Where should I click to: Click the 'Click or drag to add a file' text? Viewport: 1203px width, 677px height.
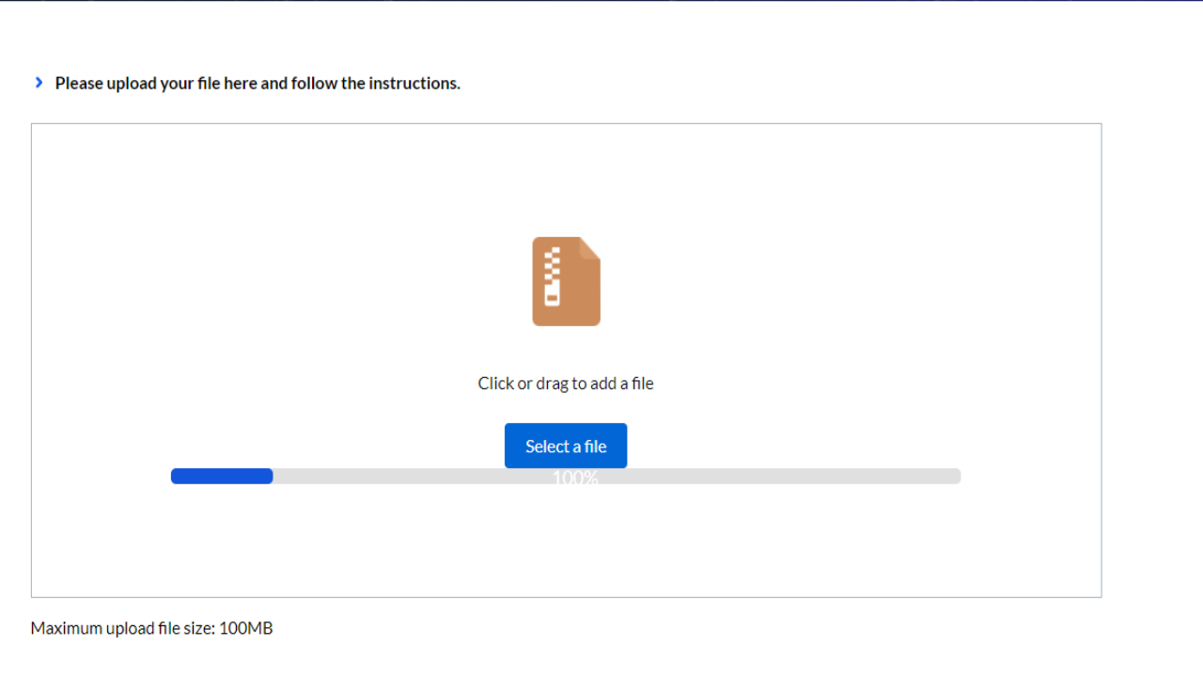[565, 383]
